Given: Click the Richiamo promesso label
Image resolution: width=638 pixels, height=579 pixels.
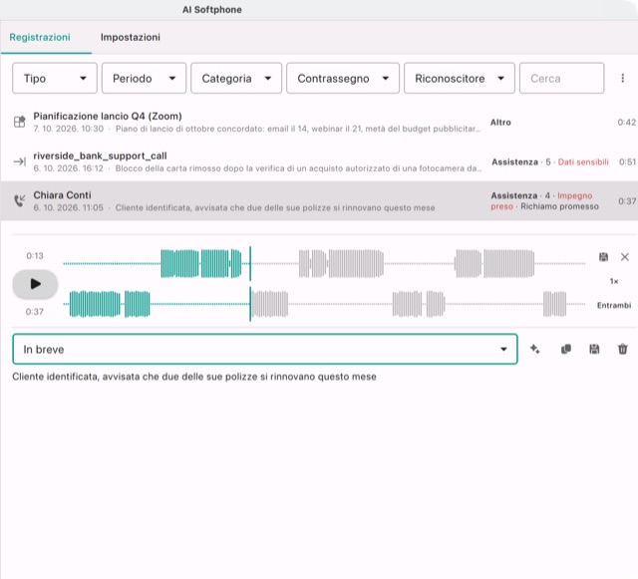Looking at the screenshot, I should [x=559, y=206].
